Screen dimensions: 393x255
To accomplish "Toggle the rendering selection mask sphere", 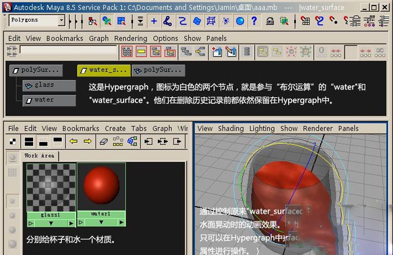I will 240,21.
